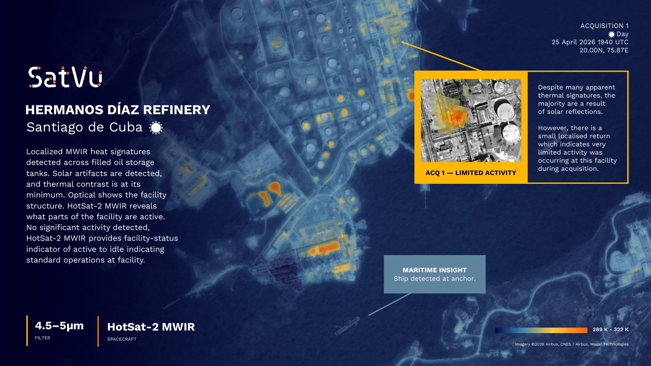Screen dimensions: 651x366
Task: Click the date 25 April 2026 1940 UTC
Action: 590,42
